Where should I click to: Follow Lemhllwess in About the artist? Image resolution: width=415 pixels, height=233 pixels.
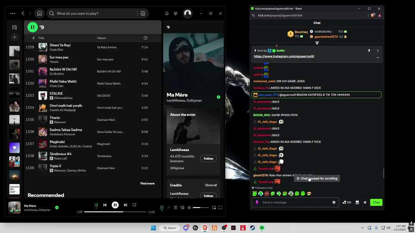pyautogui.click(x=208, y=159)
